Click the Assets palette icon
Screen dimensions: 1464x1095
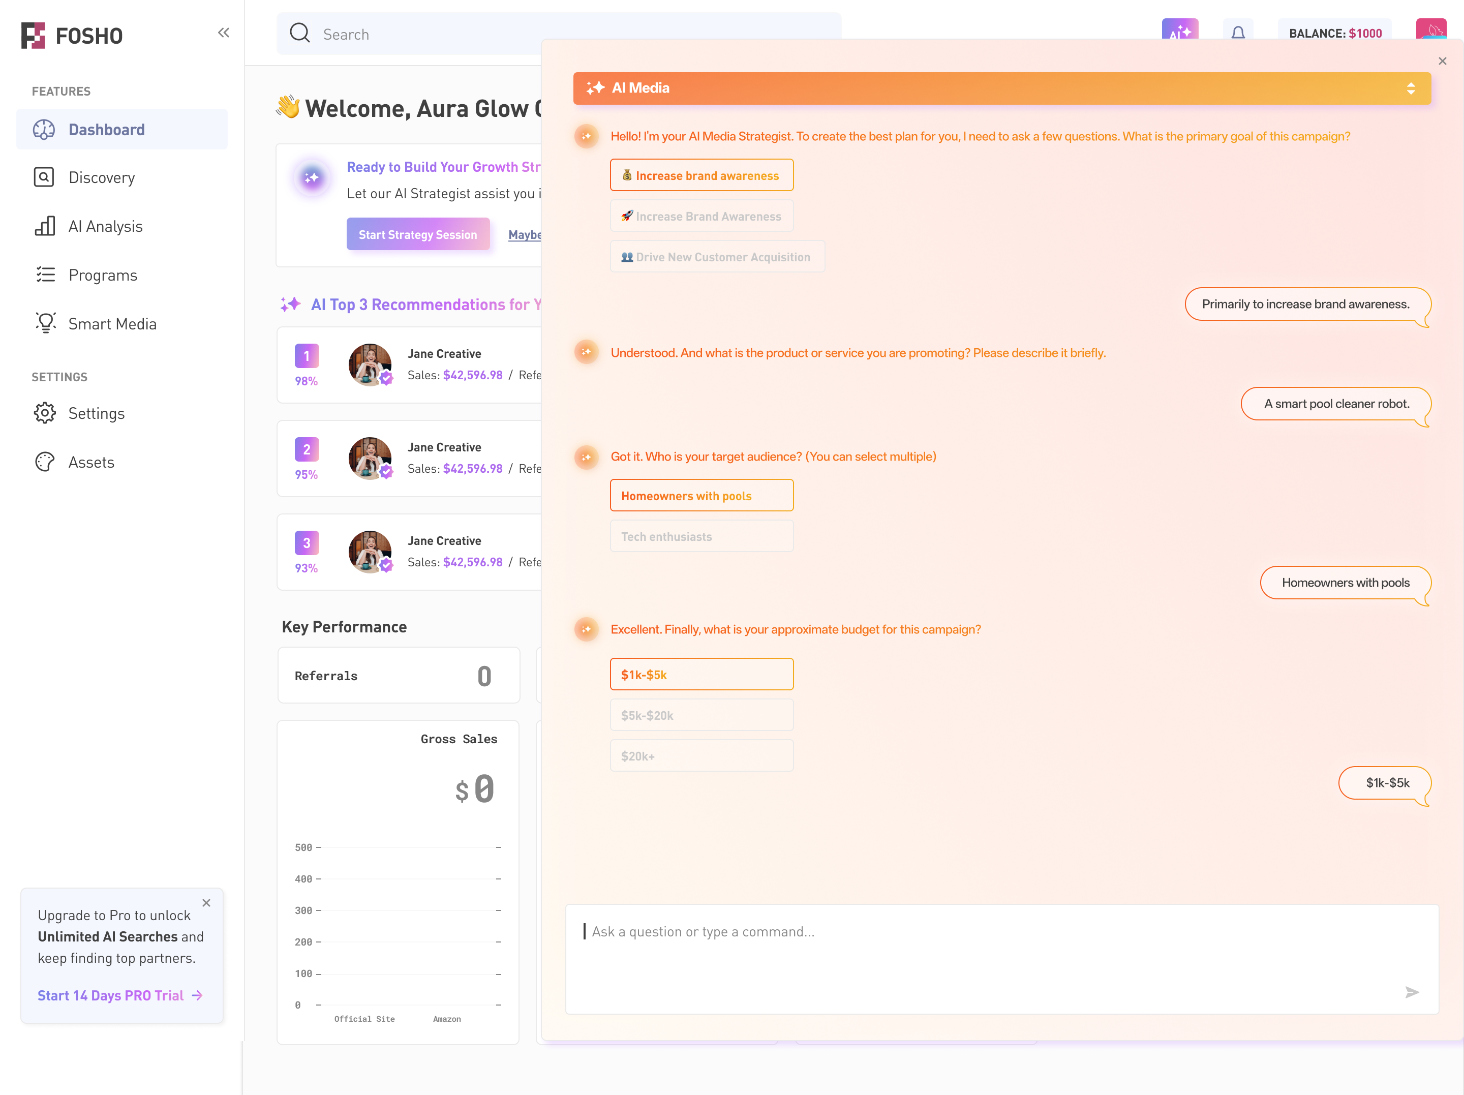(x=45, y=462)
